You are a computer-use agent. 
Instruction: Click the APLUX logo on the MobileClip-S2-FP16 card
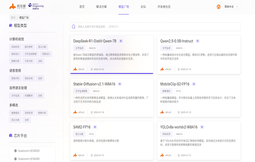(x=162, y=112)
